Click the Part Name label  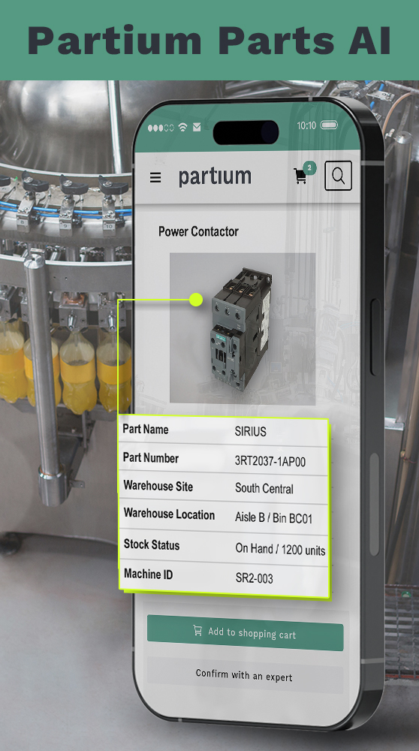[x=146, y=429]
